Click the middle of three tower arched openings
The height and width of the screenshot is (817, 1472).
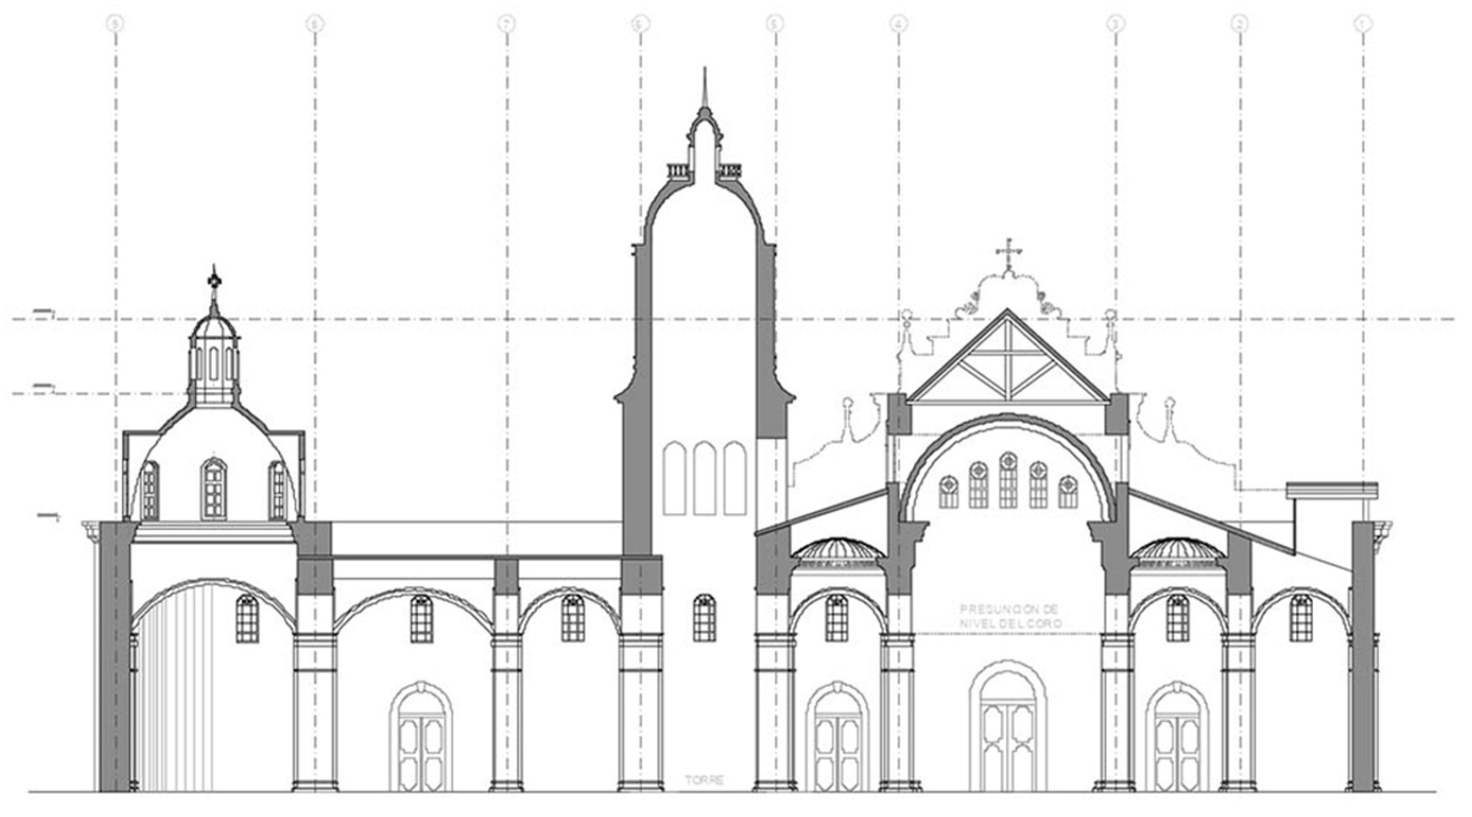tap(704, 478)
